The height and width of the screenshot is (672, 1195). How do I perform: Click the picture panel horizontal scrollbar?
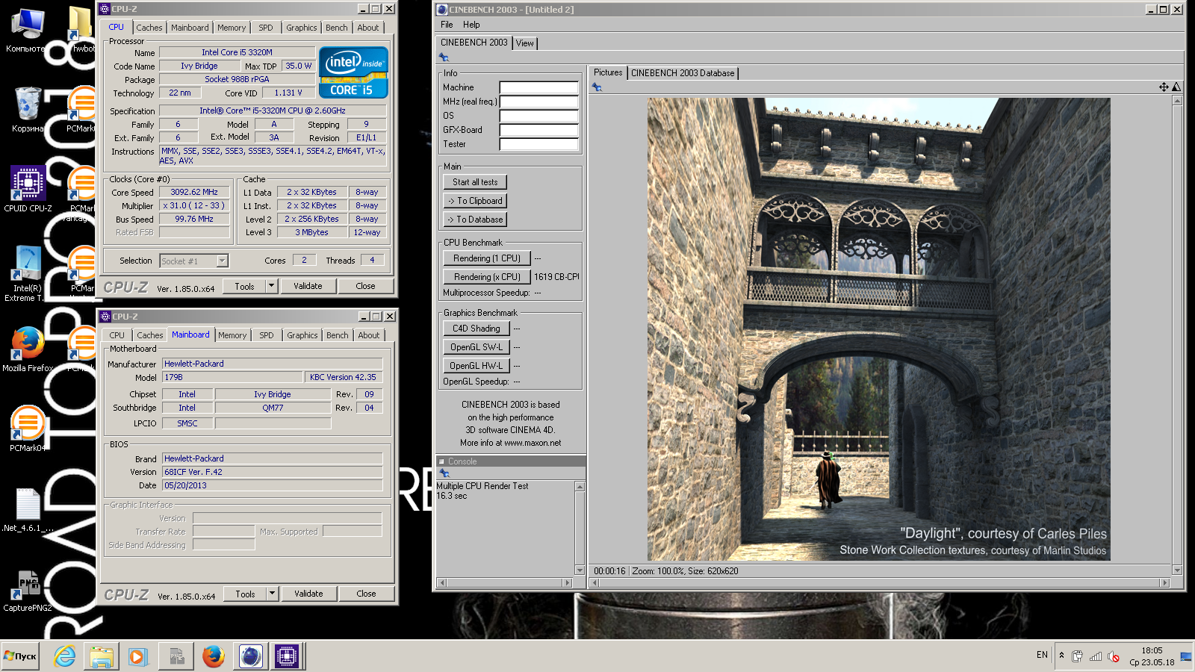pos(879,582)
